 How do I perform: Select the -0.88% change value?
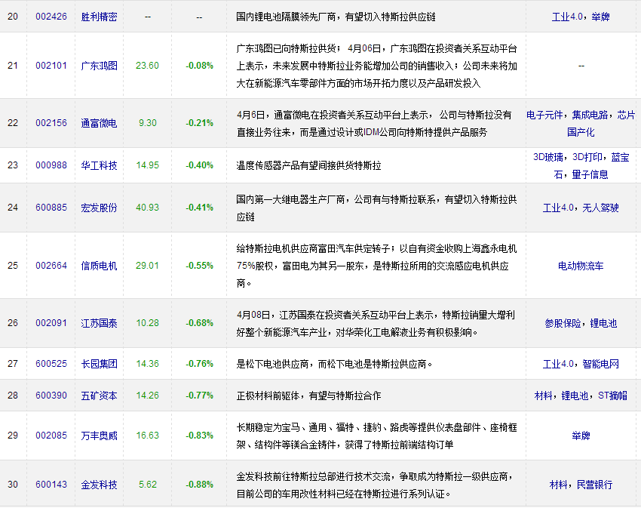pyautogui.click(x=200, y=485)
